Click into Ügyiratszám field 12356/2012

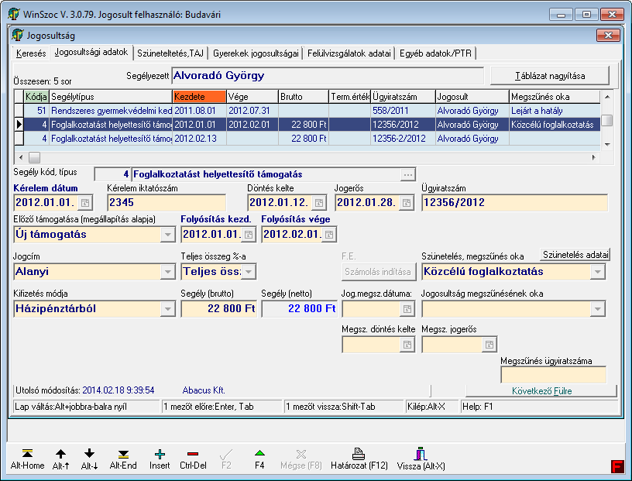(x=515, y=203)
